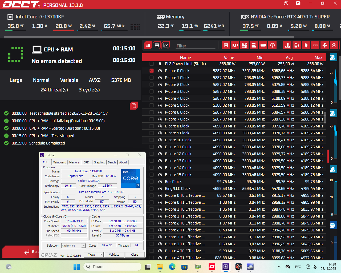This screenshot has width=341, height=273.
Task: Open the Mainboard tab in CPU-Z
Action: pyautogui.click(x=59, y=162)
